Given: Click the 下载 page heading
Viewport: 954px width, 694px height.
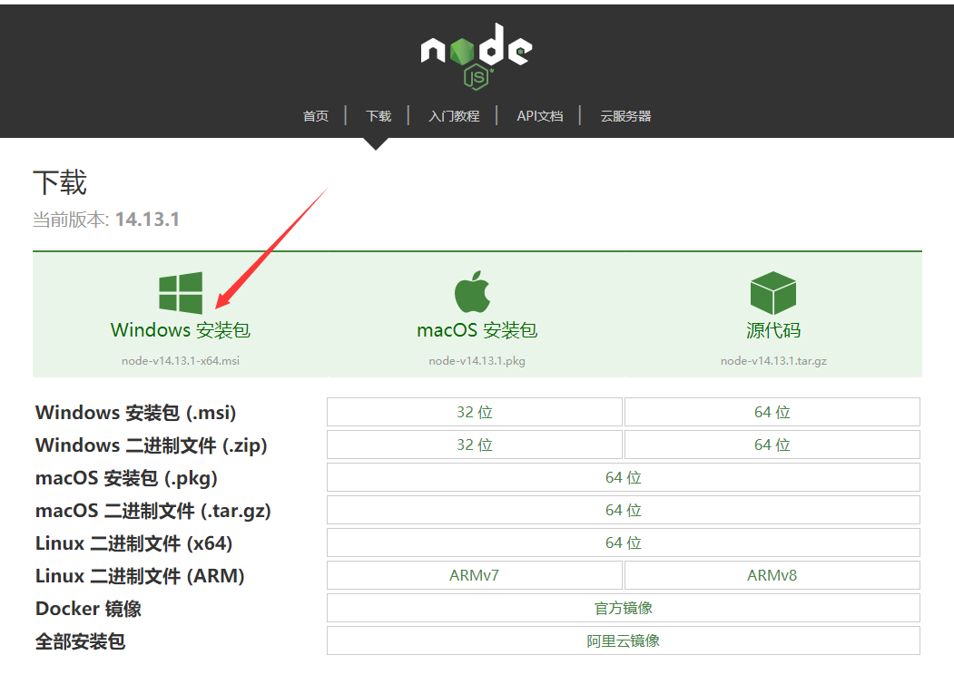Looking at the screenshot, I should tap(60, 182).
